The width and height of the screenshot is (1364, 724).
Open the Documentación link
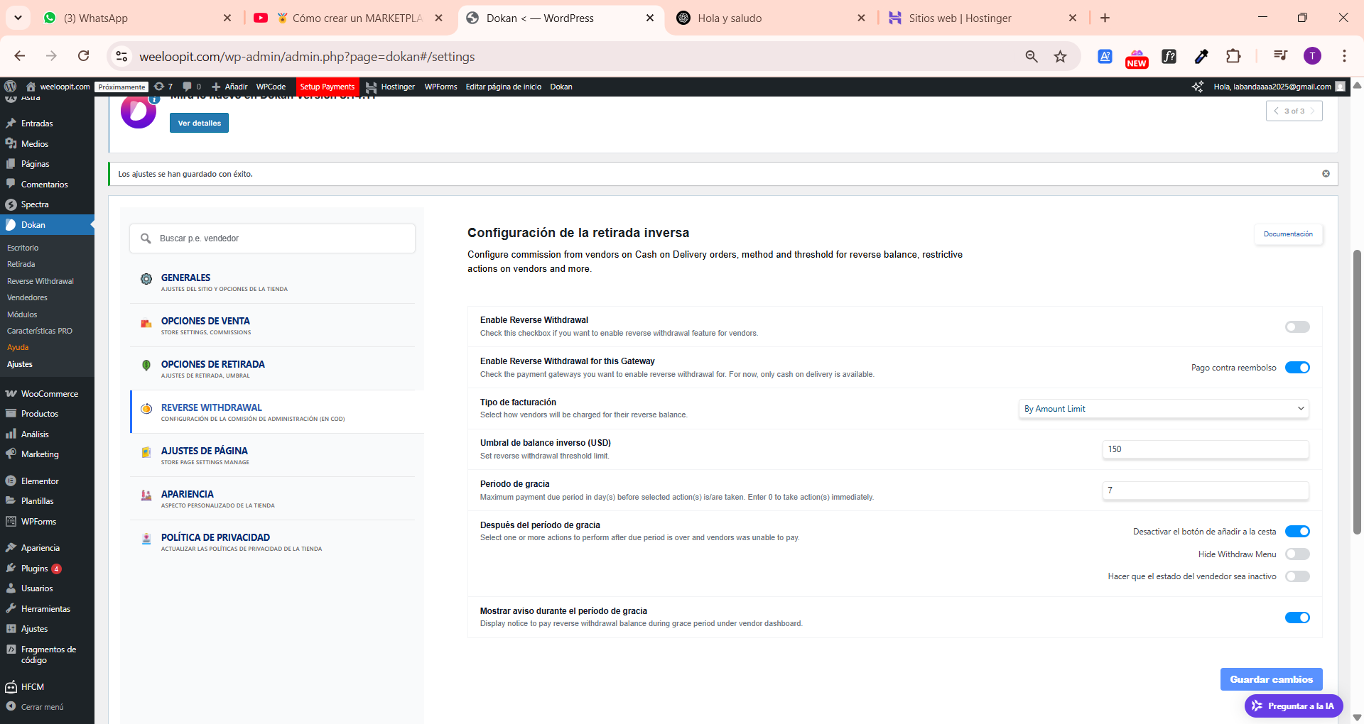pos(1288,234)
